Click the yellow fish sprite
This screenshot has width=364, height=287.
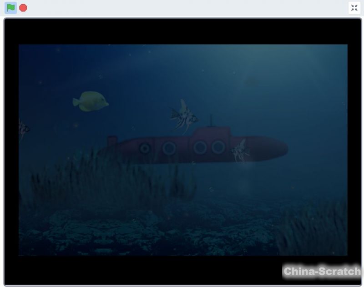click(91, 101)
